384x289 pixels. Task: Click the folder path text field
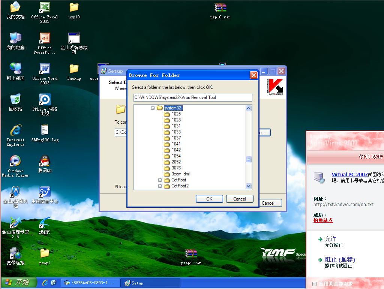(x=193, y=97)
